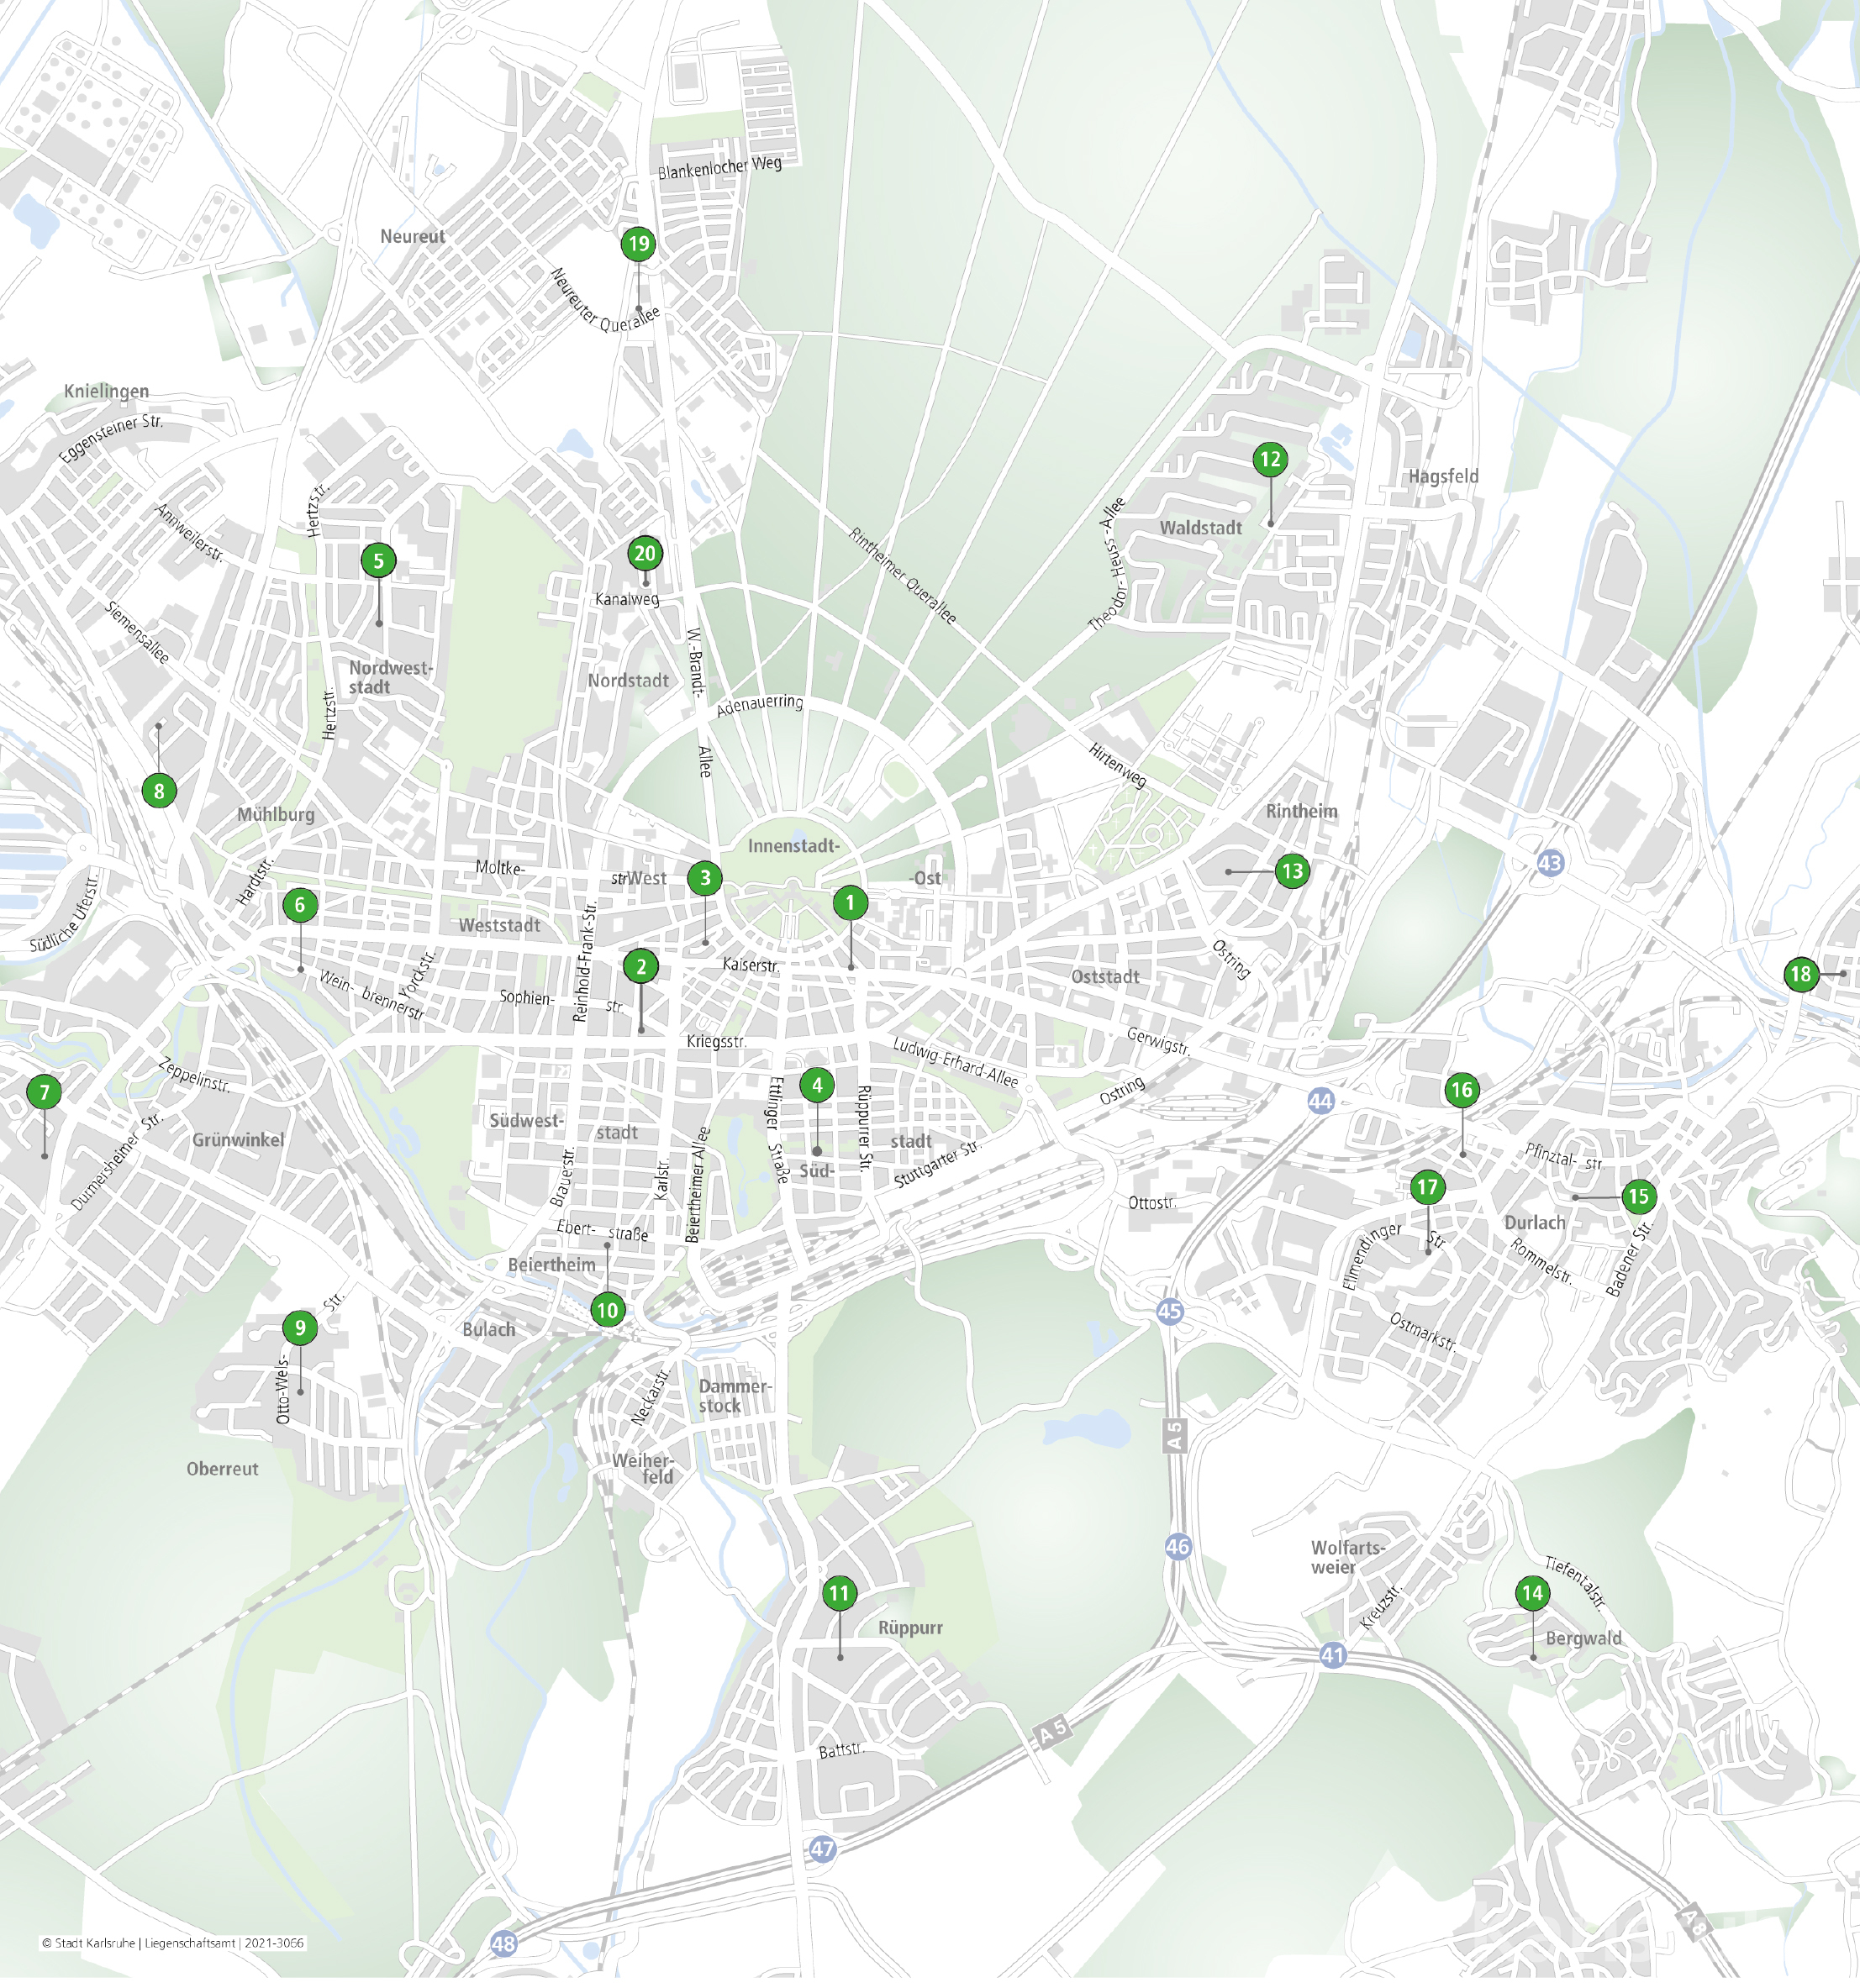Click marker 14 near Bergwald

1532,1593
